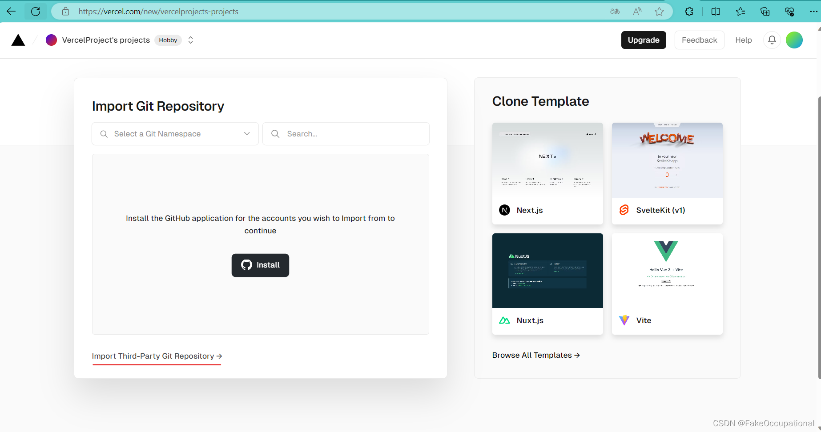Screen dimensions: 821x432
Task: Click the Next.js logo icon
Action: tap(504, 210)
